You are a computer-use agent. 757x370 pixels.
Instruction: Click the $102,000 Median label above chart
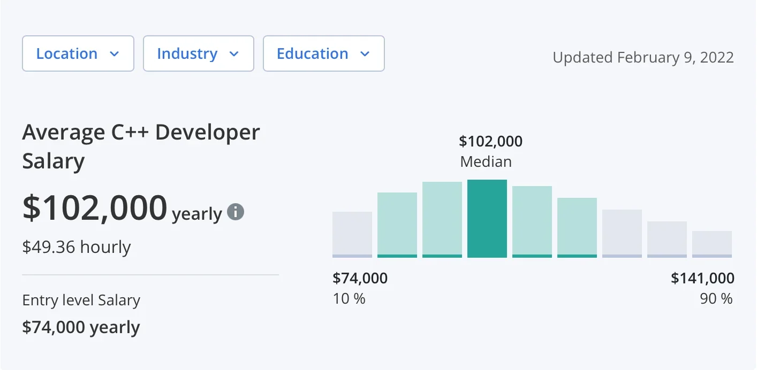pyautogui.click(x=490, y=151)
